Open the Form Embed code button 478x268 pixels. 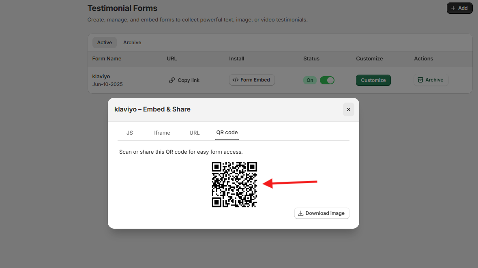252,80
